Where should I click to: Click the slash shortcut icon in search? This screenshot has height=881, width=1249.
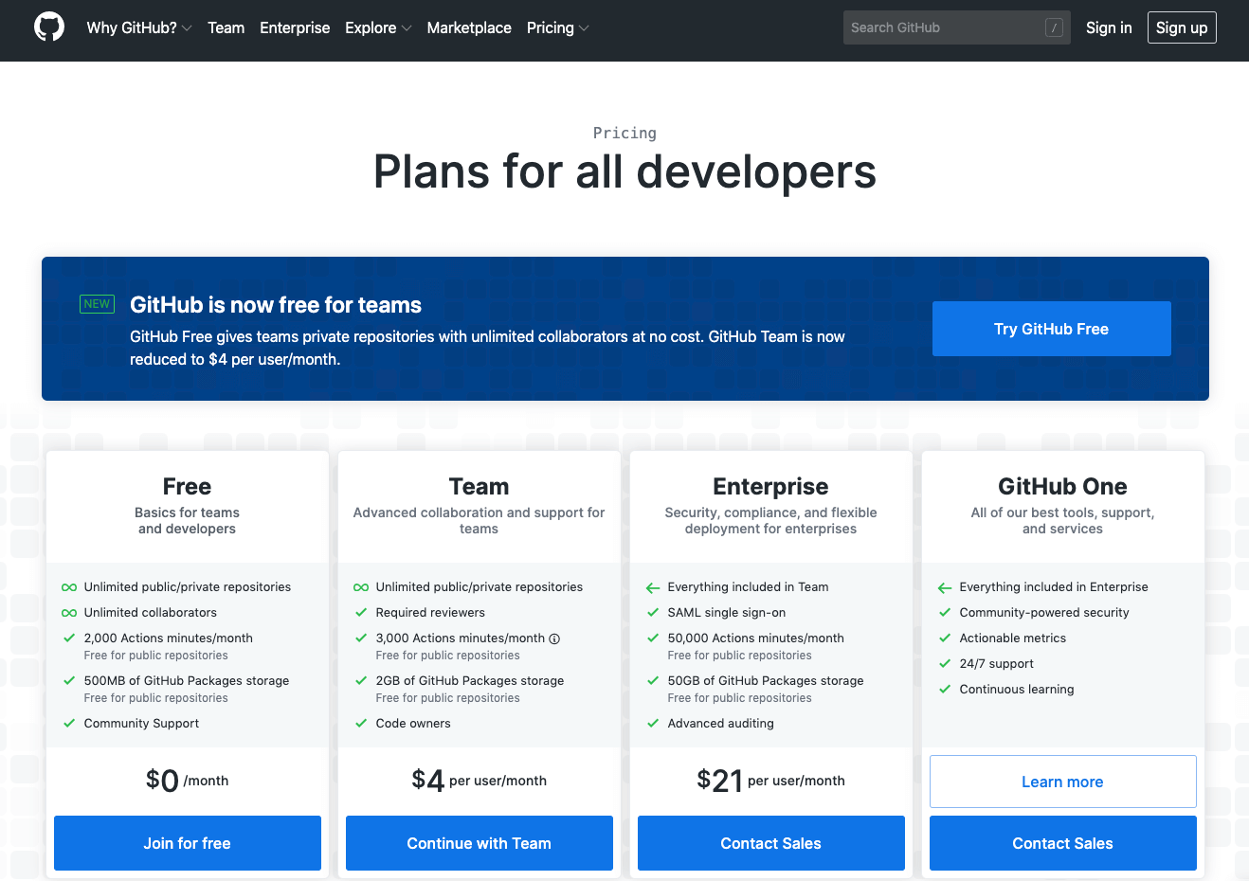click(x=1054, y=28)
